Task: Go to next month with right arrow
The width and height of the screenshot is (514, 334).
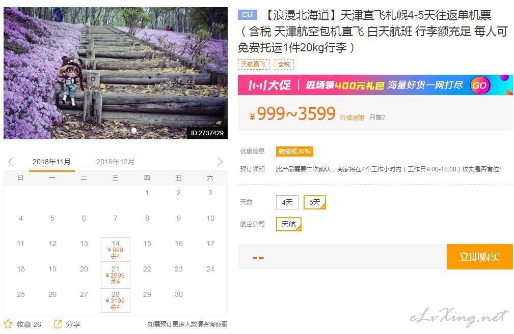Action: pos(220,162)
